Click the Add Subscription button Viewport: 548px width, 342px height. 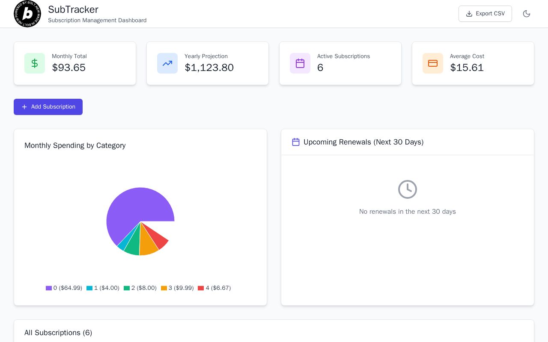pyautogui.click(x=48, y=107)
